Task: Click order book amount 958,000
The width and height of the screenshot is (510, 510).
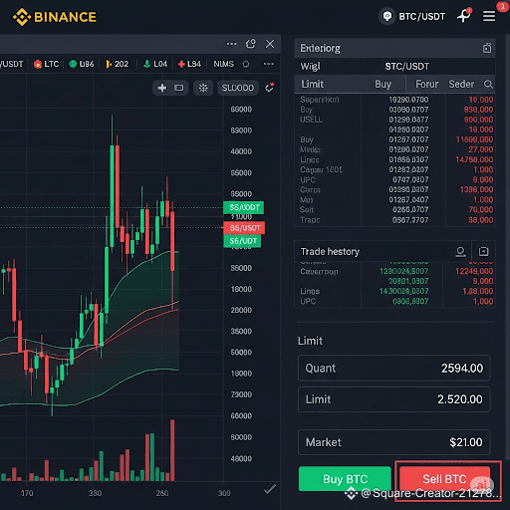Action: coord(478,110)
